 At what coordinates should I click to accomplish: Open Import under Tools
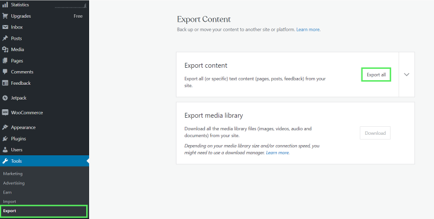[10, 201]
